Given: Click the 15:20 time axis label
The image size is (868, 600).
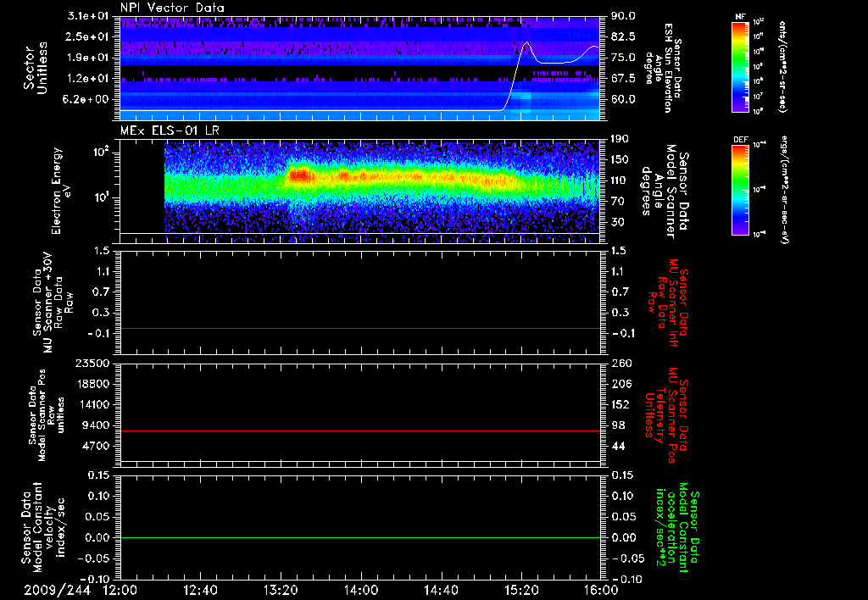Looking at the screenshot, I should (521, 590).
